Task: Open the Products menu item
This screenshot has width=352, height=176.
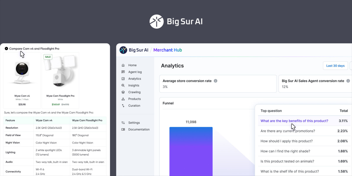Action: coord(134,99)
